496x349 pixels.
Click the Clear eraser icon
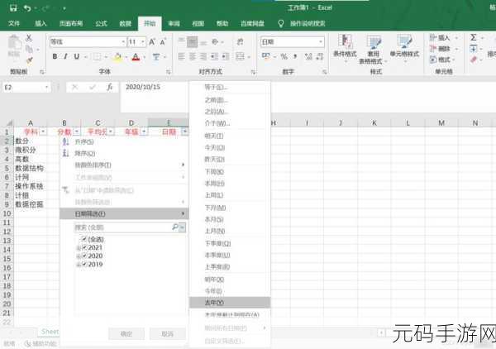[474, 60]
